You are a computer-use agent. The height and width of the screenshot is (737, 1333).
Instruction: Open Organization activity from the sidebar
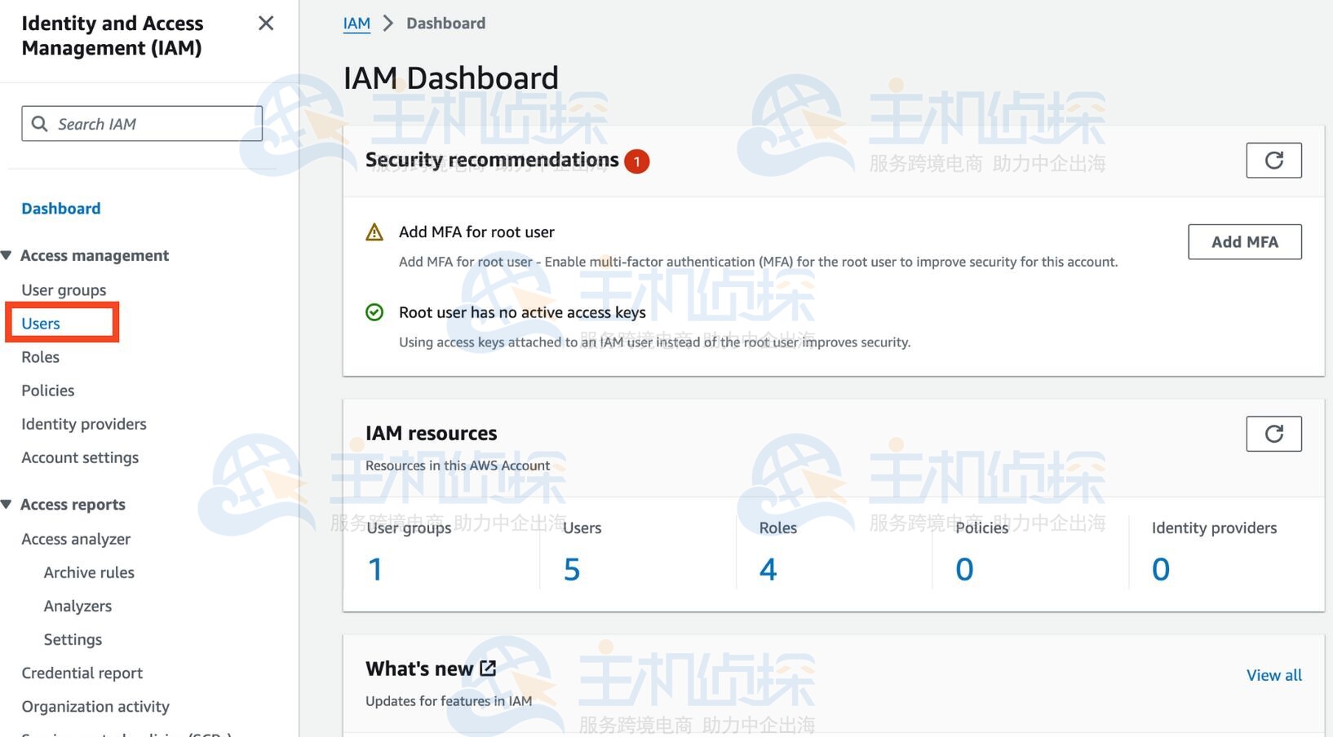click(x=95, y=705)
